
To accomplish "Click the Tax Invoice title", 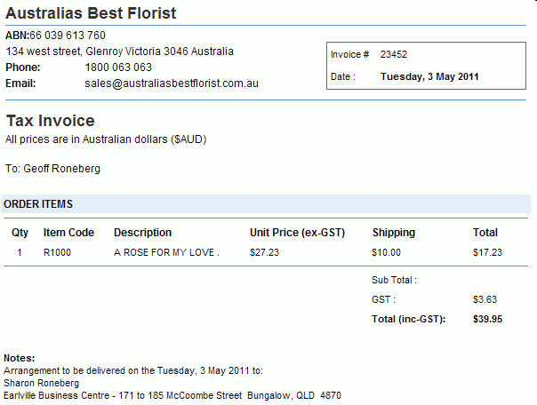I will 51,121.
